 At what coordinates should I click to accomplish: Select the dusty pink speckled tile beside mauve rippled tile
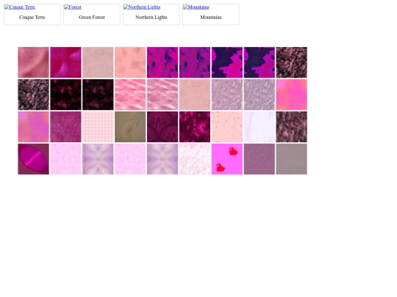coord(195,95)
